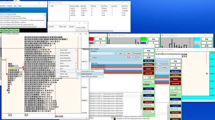The height and width of the screenshot is (120, 215).
Task: Select the NQZ20 row in Symbol Manager
Action: 100,11
